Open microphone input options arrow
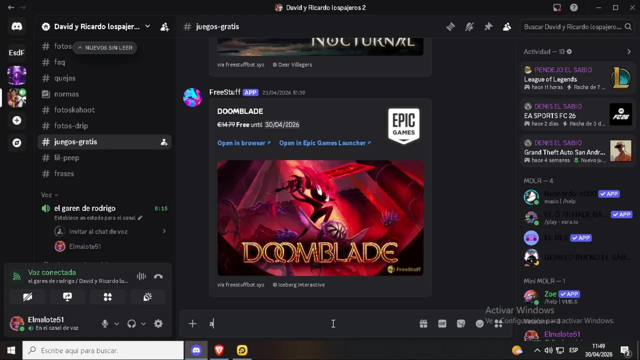This screenshot has height=360, width=640. tap(116, 323)
